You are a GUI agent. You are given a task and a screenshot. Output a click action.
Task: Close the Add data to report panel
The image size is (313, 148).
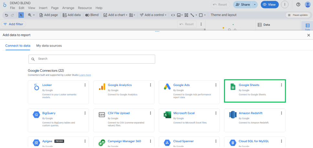308,35
